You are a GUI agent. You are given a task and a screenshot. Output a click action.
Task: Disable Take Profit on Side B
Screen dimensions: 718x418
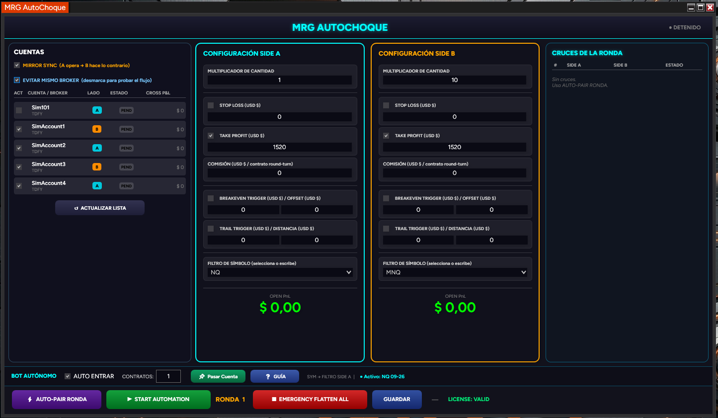pyautogui.click(x=386, y=136)
